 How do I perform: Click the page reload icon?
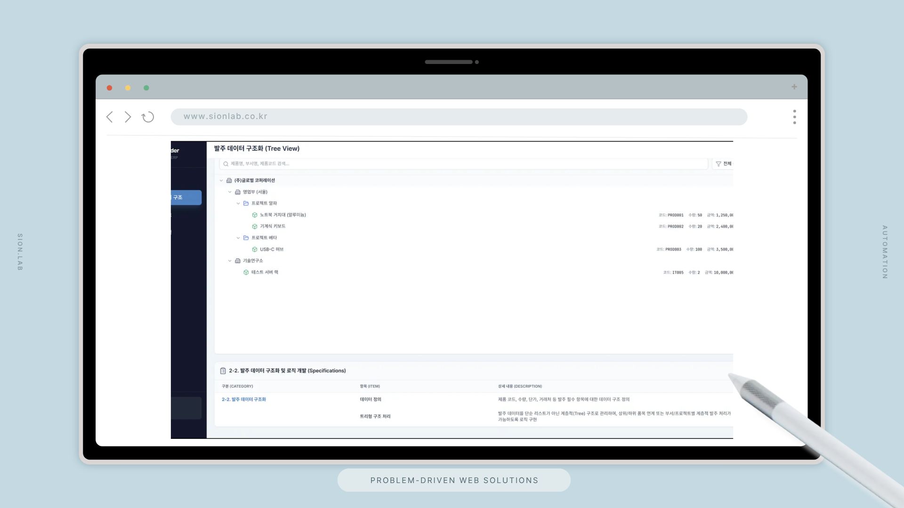click(148, 117)
